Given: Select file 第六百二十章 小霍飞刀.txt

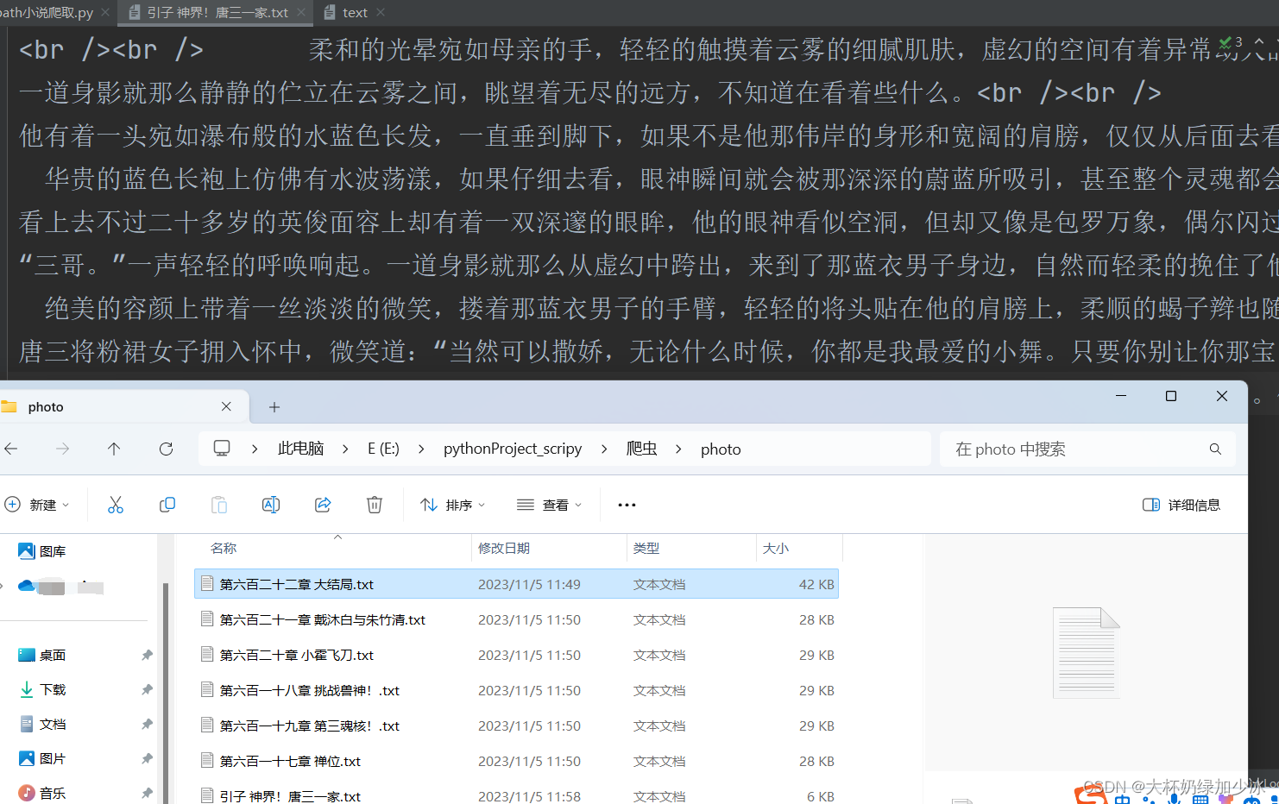Looking at the screenshot, I should (516, 655).
